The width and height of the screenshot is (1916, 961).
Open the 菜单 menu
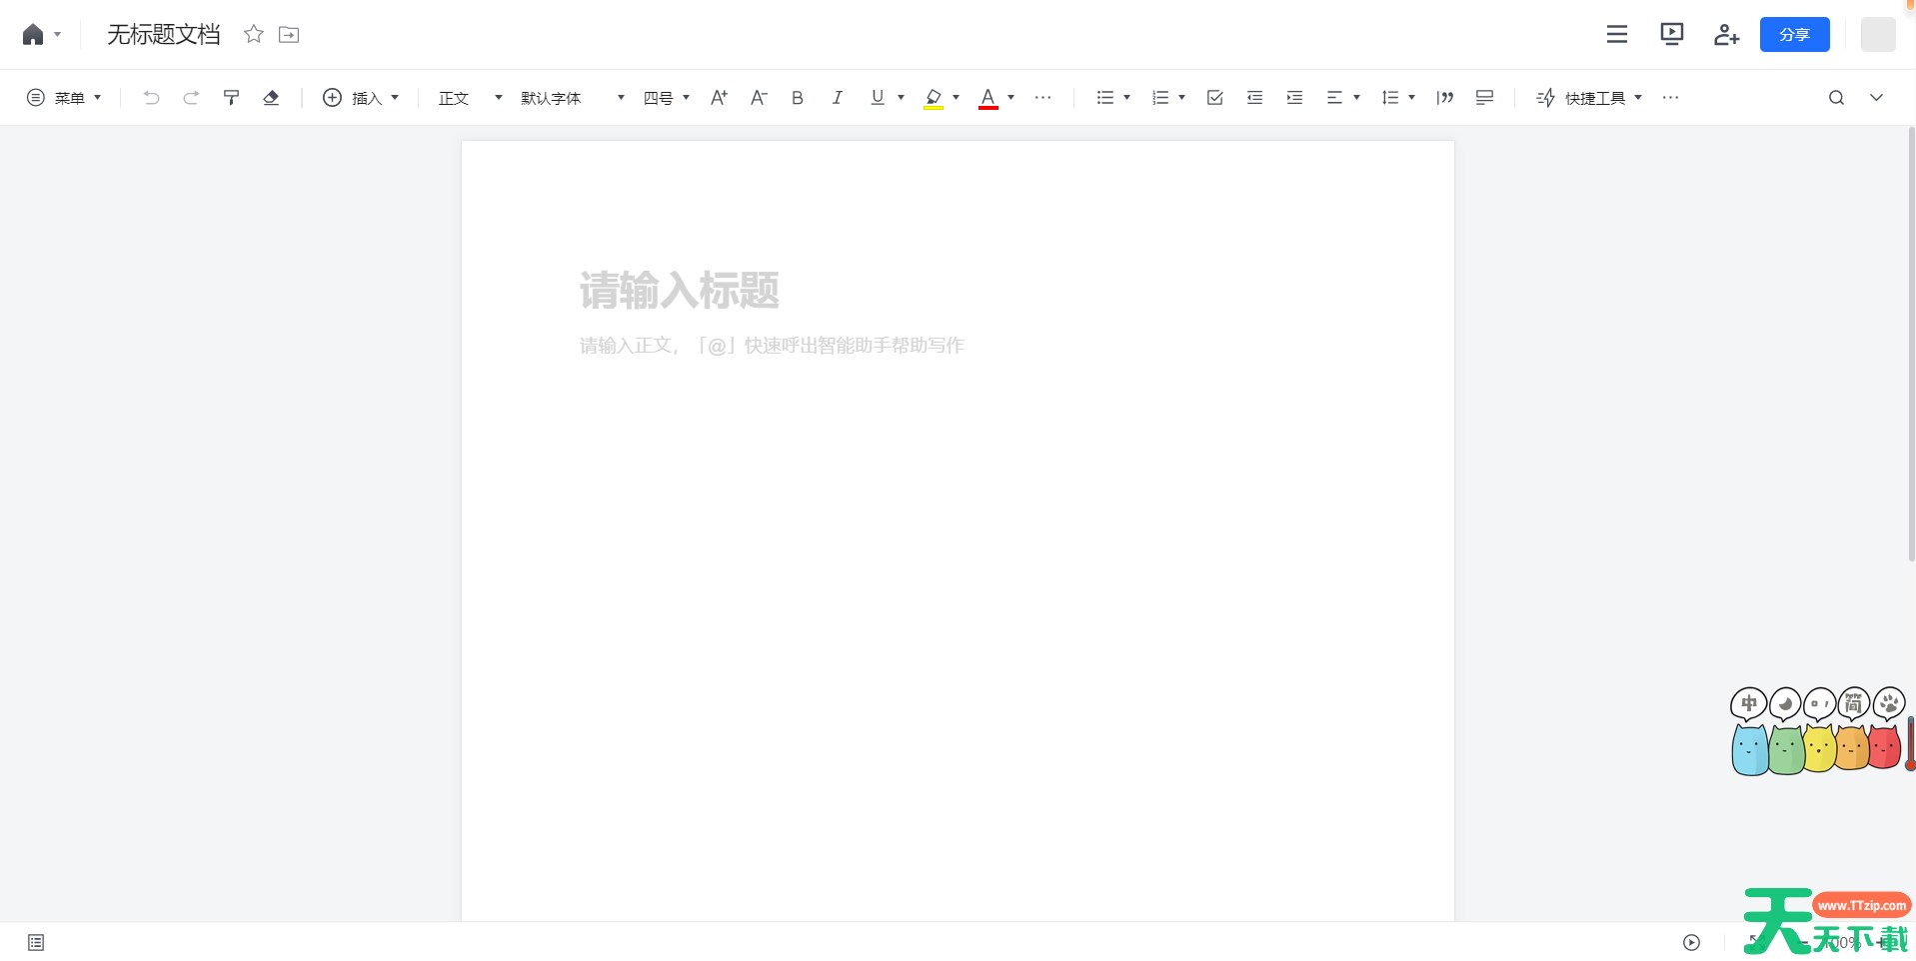(x=64, y=98)
